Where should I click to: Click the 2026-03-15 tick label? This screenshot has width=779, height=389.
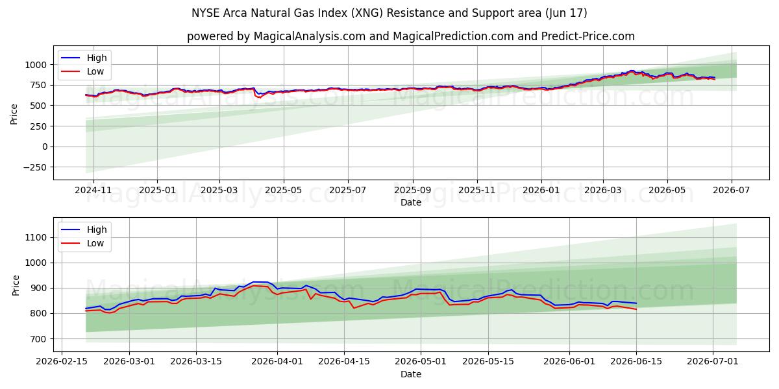196,362
